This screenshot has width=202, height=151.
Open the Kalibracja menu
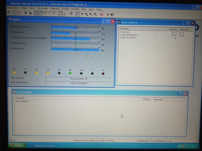tap(55, 9)
